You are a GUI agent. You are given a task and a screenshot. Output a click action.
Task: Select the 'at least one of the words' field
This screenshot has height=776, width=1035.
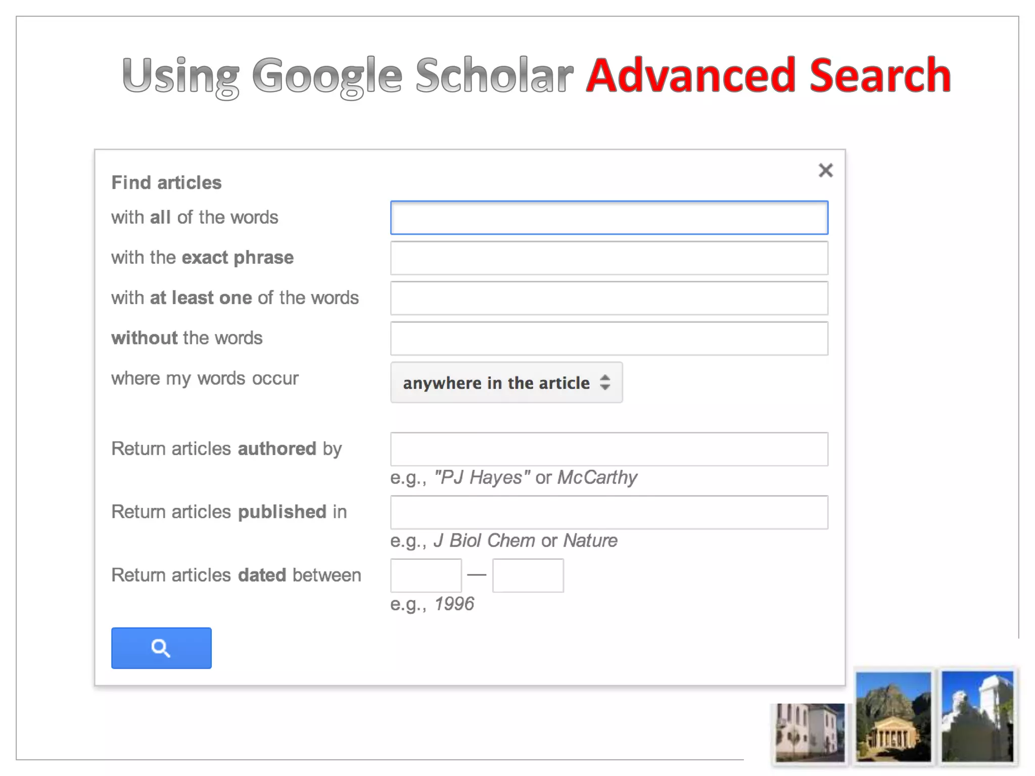[608, 298]
